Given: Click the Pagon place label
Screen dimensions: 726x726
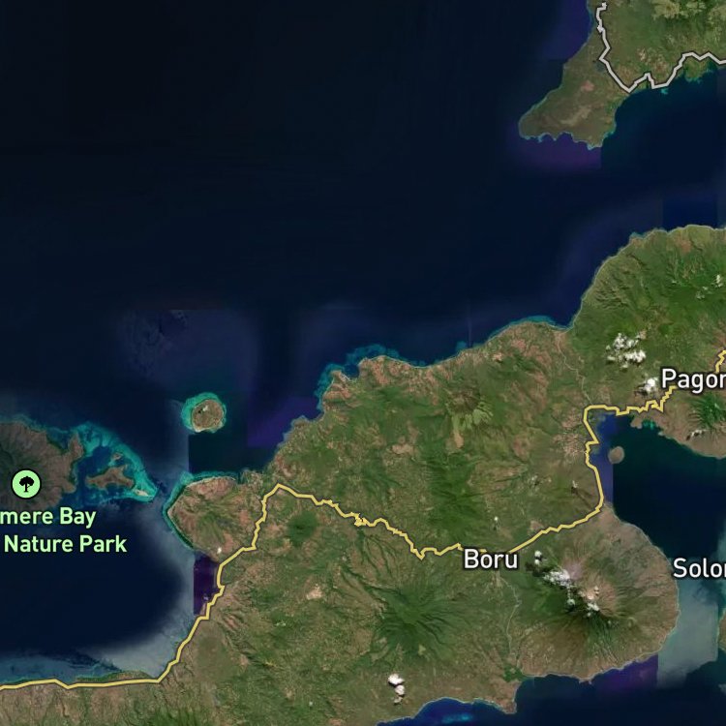Looking at the screenshot, I should (x=693, y=379).
